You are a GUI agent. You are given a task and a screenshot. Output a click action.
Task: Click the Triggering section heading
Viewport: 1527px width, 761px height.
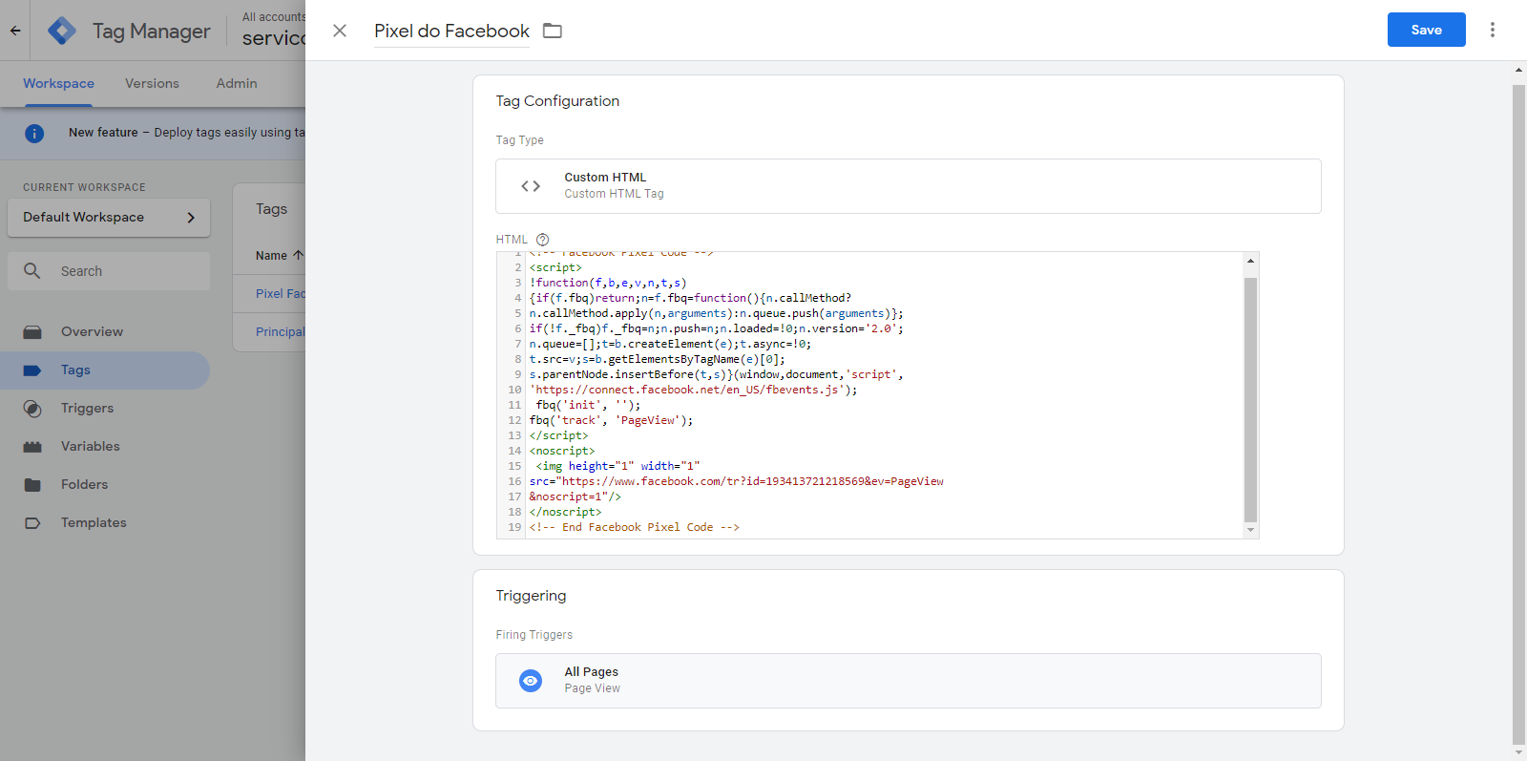tap(531, 596)
